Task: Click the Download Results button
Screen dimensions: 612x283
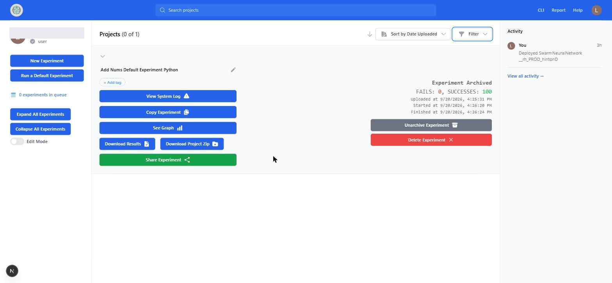Action: 127,144
